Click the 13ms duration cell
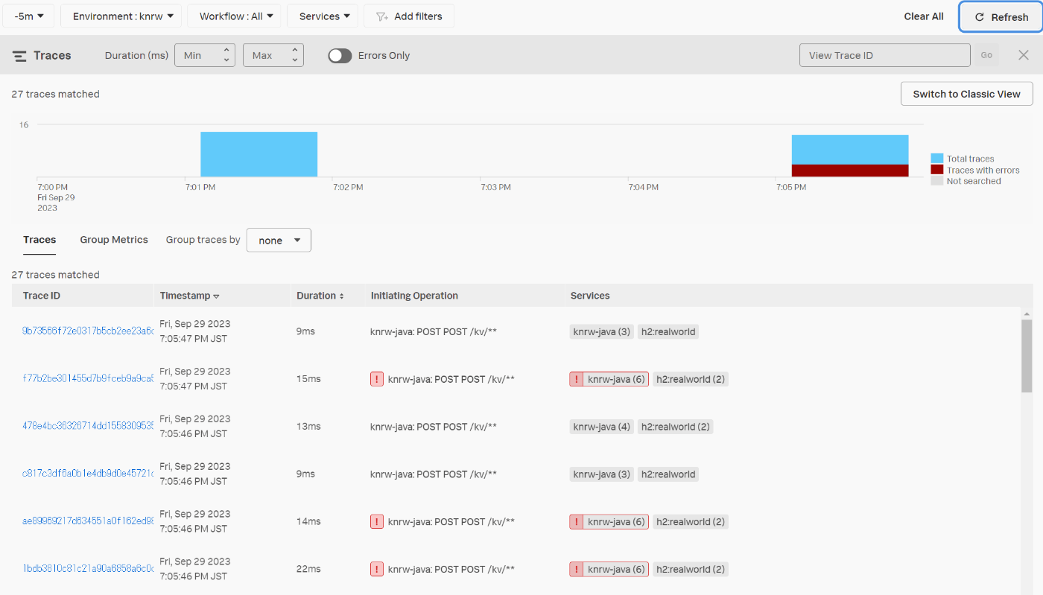 tap(308, 427)
